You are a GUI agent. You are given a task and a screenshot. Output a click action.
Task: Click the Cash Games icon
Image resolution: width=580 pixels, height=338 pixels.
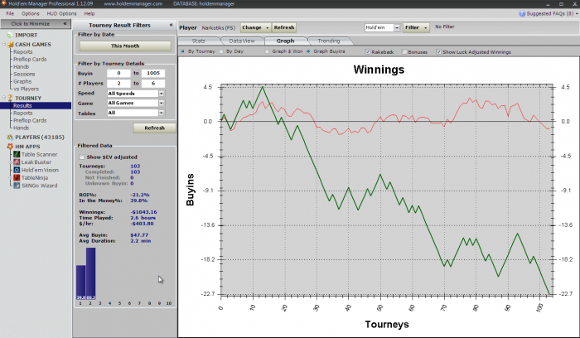tap(10, 45)
